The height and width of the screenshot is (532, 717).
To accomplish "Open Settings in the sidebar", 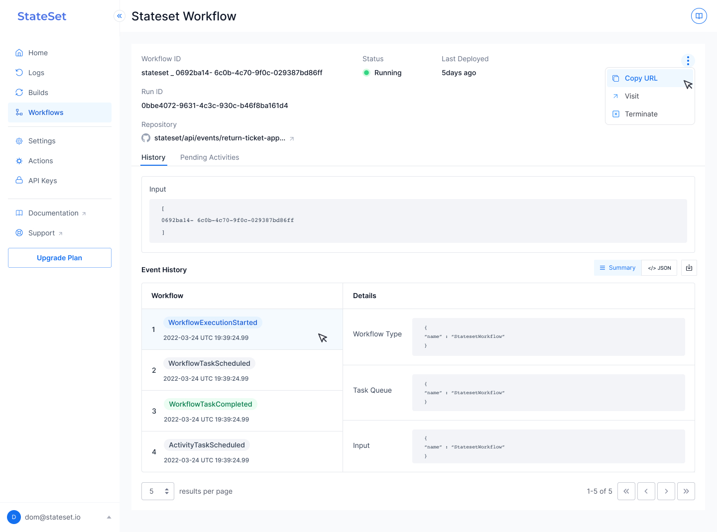I will click(60, 141).
